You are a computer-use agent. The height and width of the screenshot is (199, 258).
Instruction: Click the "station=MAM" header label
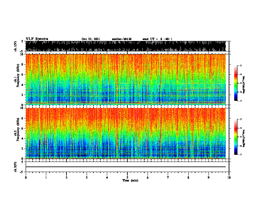pyautogui.click(x=122, y=39)
